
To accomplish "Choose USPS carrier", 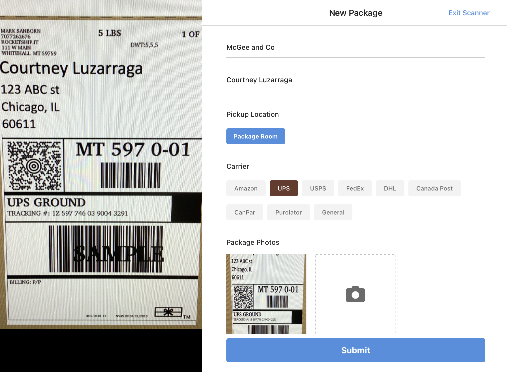I will 318,188.
